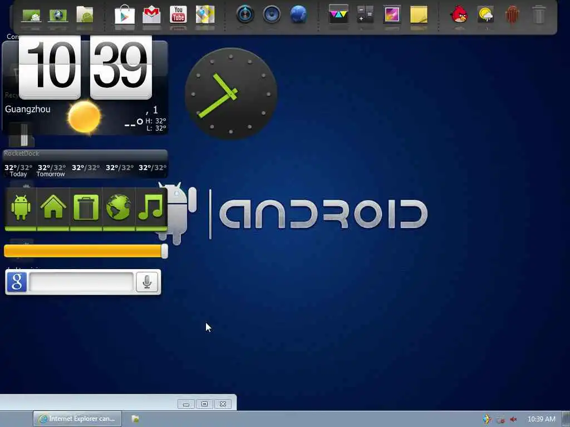The height and width of the screenshot is (427, 570).
Task: Click the flip clock minute digits 39
Action: (121, 67)
